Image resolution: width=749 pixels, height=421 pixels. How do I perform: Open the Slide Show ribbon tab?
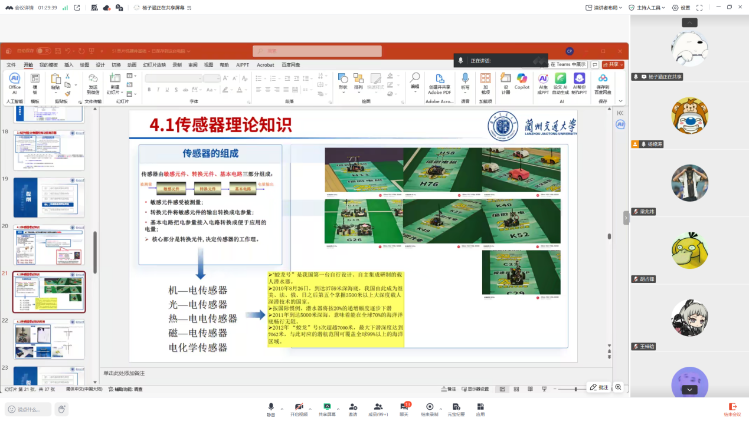154,65
